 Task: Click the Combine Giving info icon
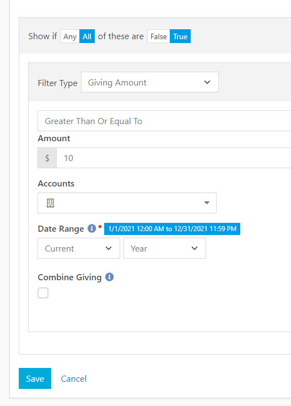(x=109, y=277)
